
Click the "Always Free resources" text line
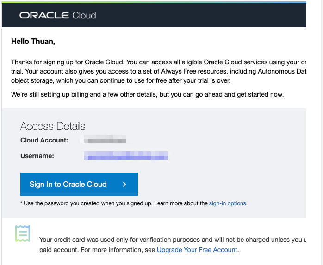point(158,71)
